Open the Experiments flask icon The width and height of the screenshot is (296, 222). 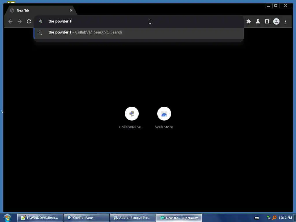(x=258, y=21)
